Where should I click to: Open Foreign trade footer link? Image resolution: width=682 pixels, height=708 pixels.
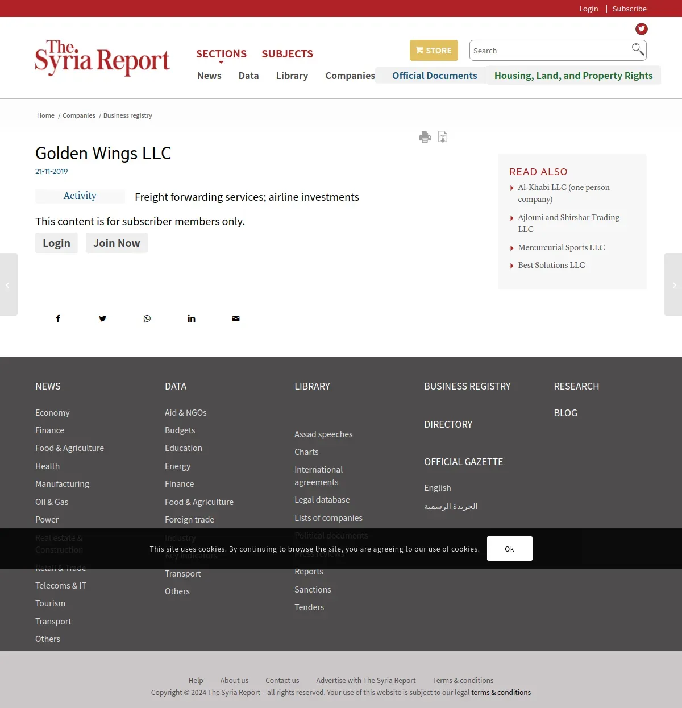(189, 520)
